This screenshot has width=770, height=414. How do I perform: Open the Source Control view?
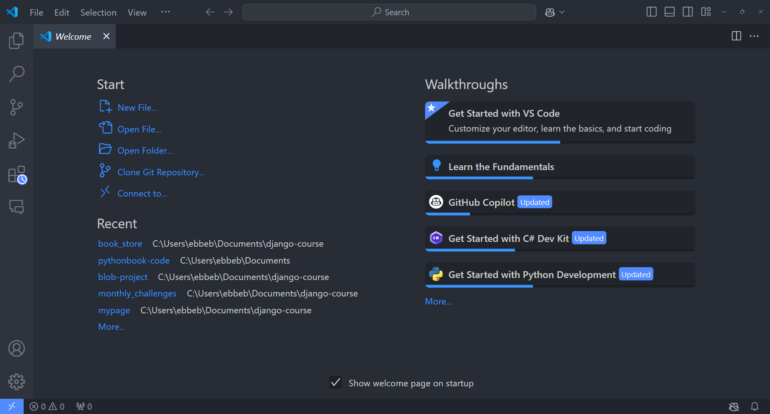point(16,107)
